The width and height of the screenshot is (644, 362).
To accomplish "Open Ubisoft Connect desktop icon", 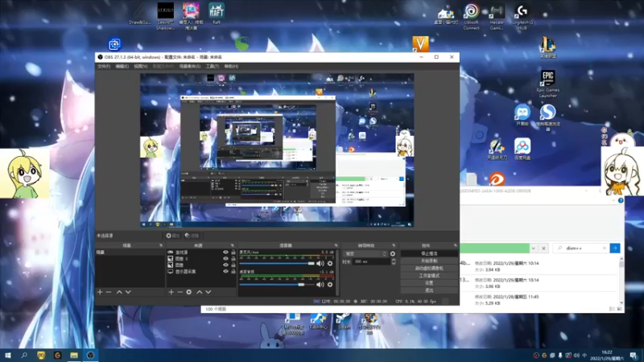I will click(471, 17).
